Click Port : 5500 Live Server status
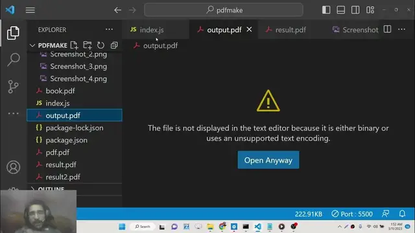Viewport: 415px width, 233px height. 352,214
